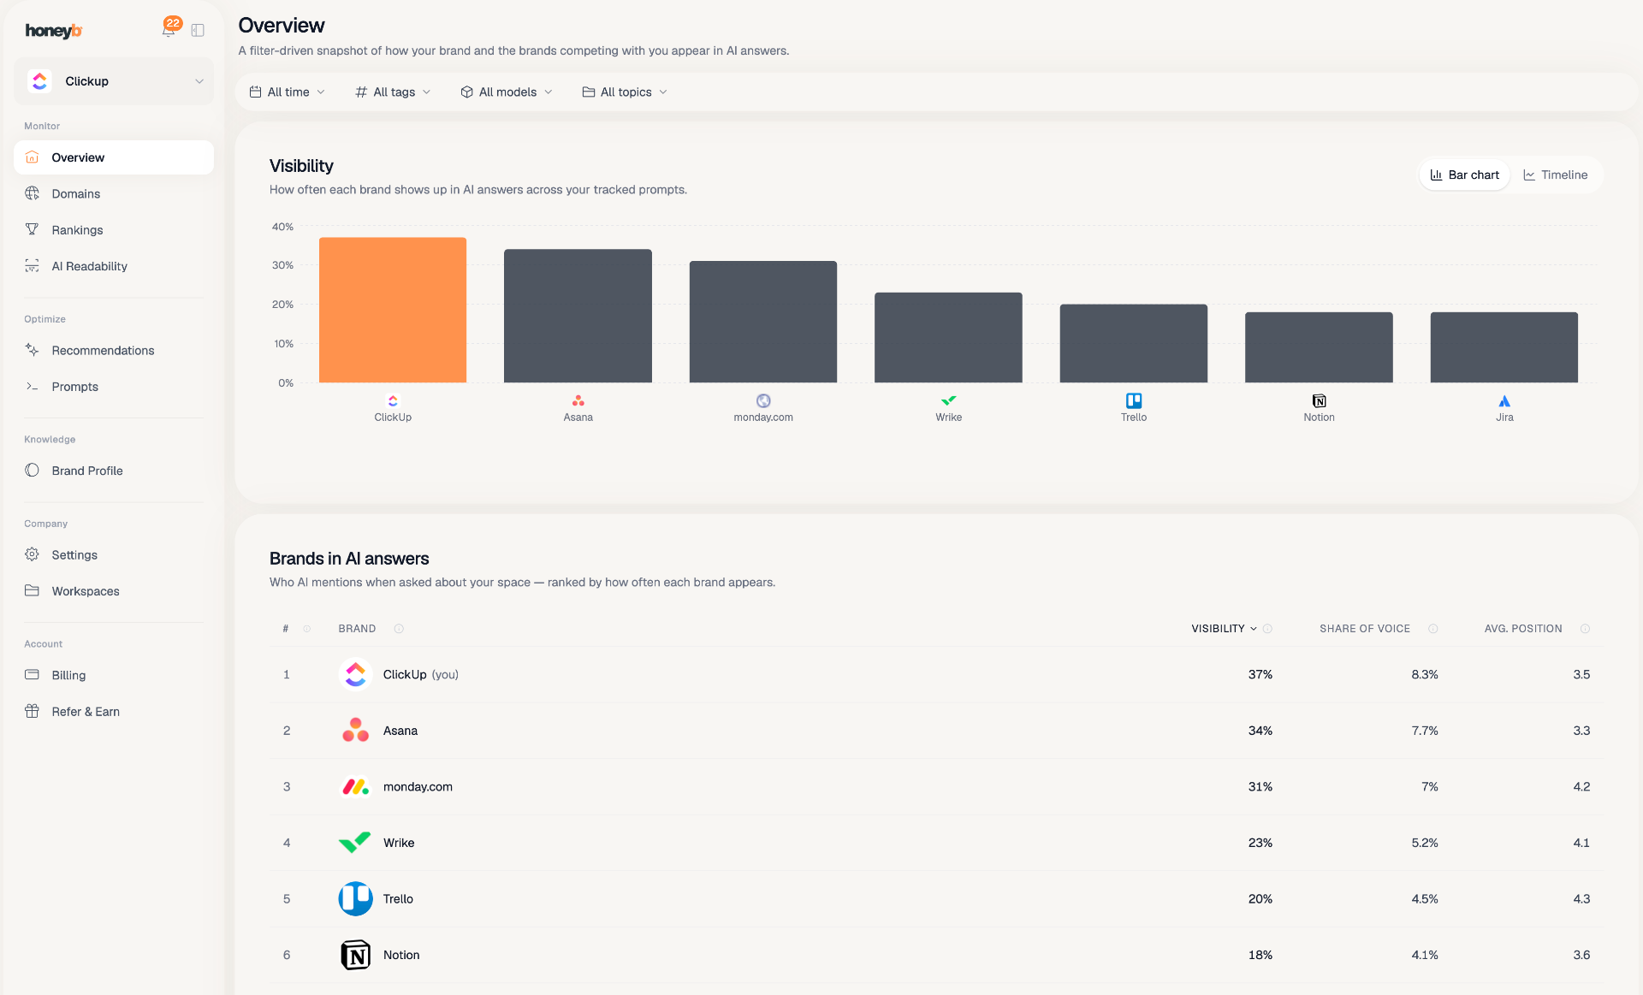Open the All time filter

point(287,92)
